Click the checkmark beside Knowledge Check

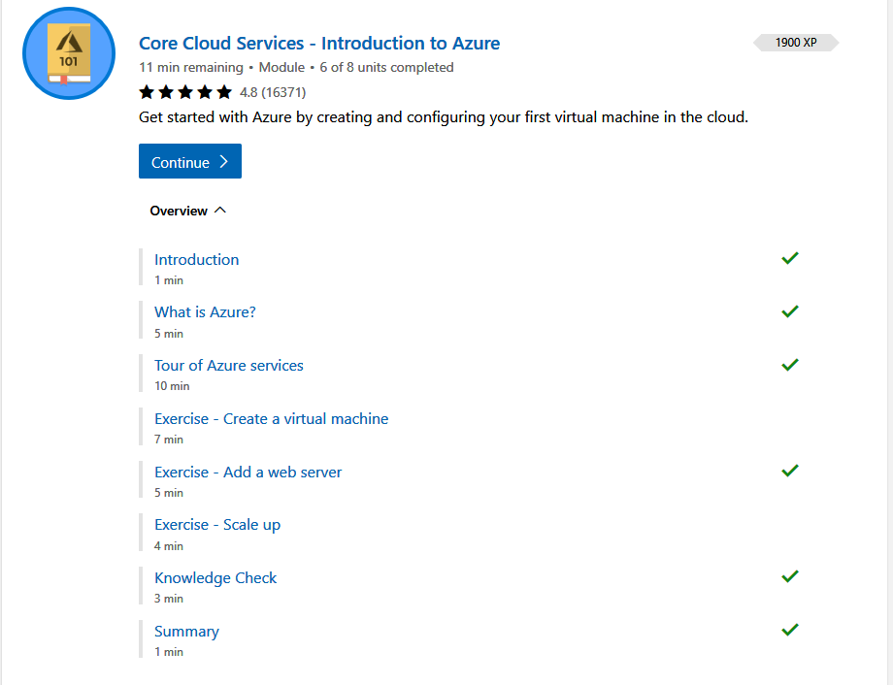point(789,575)
